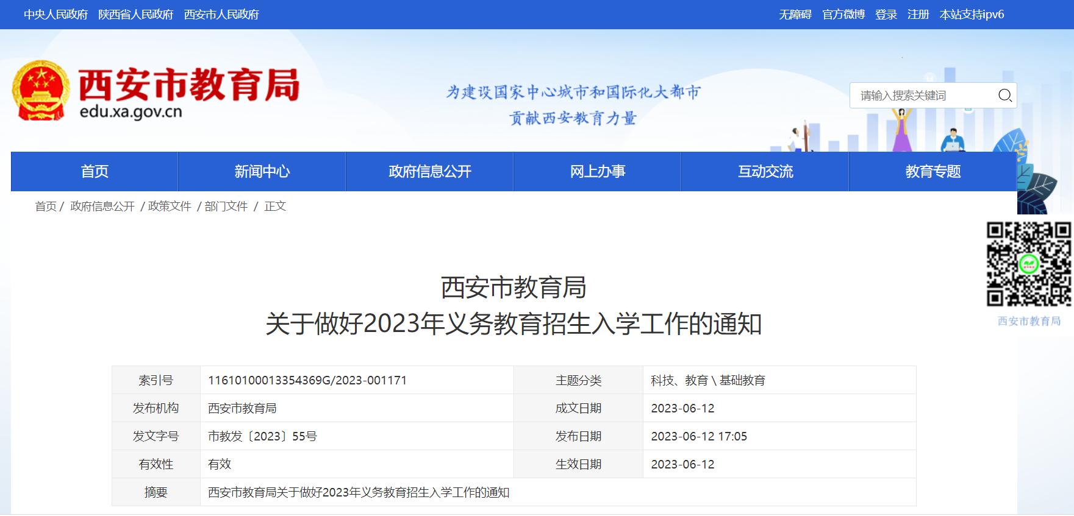
Task: Click the 发文字号 label cell
Action: click(156, 436)
